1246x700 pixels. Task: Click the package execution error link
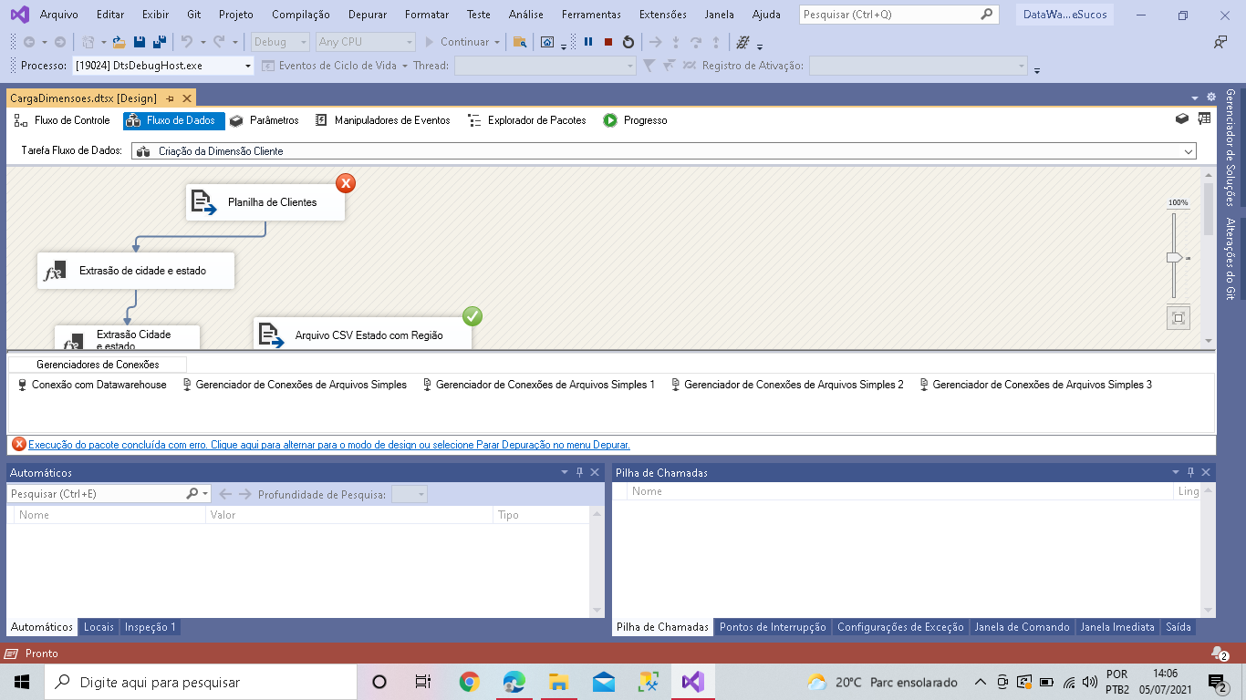coord(329,445)
